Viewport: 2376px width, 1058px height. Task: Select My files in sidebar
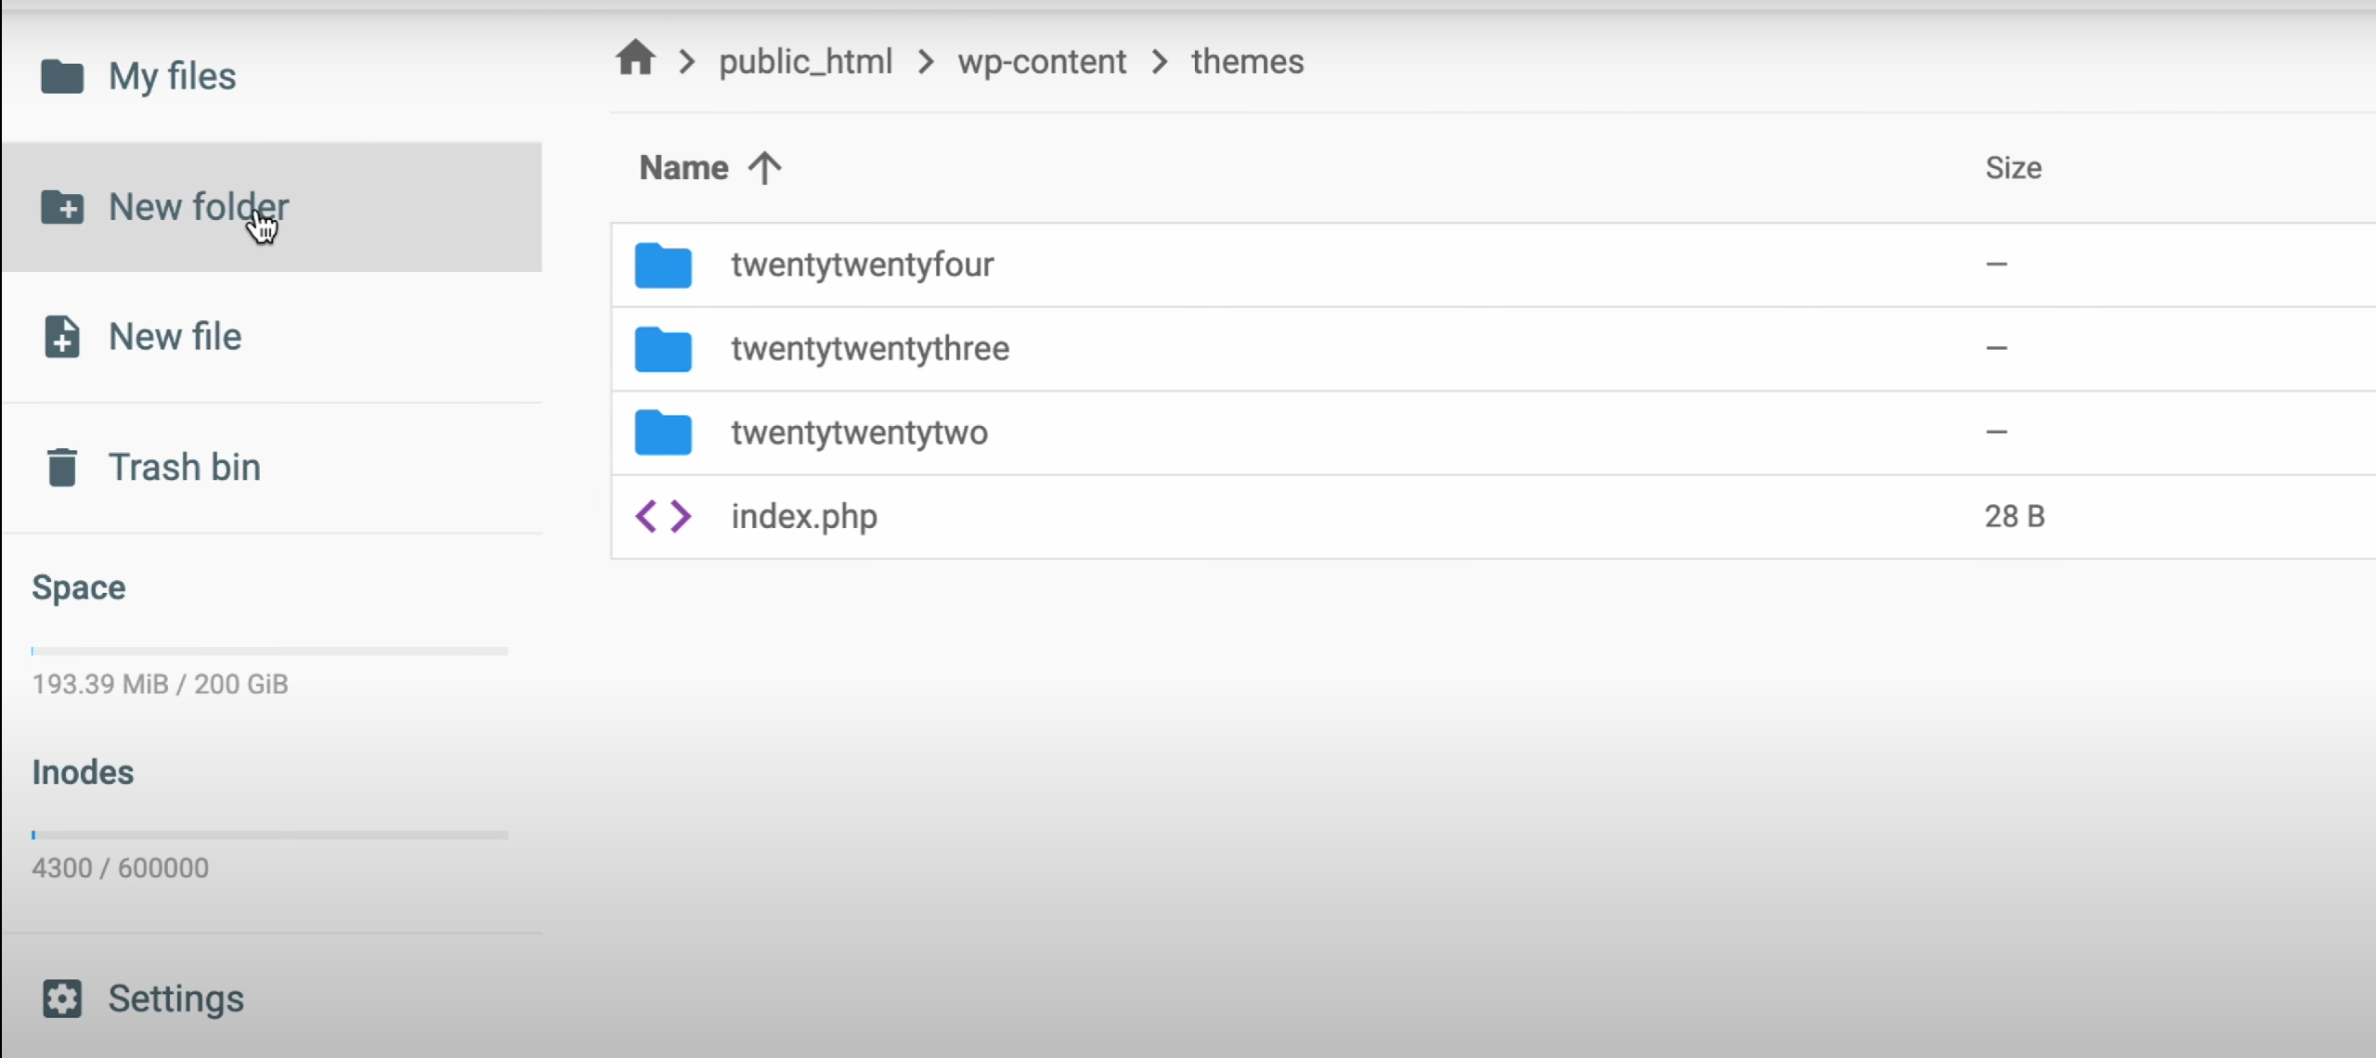click(x=172, y=76)
